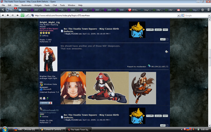This screenshot has height=132, width=211.
Task: Click the wand icon beside Reload
Action: coord(28,15)
